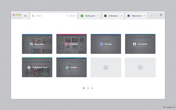This screenshot has width=176, height=110.
Task: Open a new tab with the circled plus button
Action: [25, 16]
